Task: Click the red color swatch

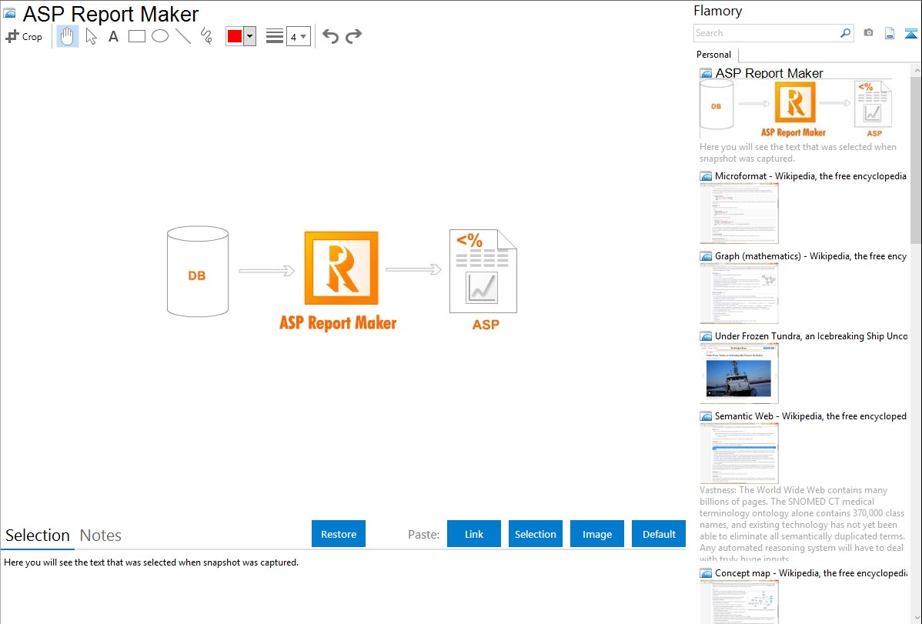Action: point(235,36)
